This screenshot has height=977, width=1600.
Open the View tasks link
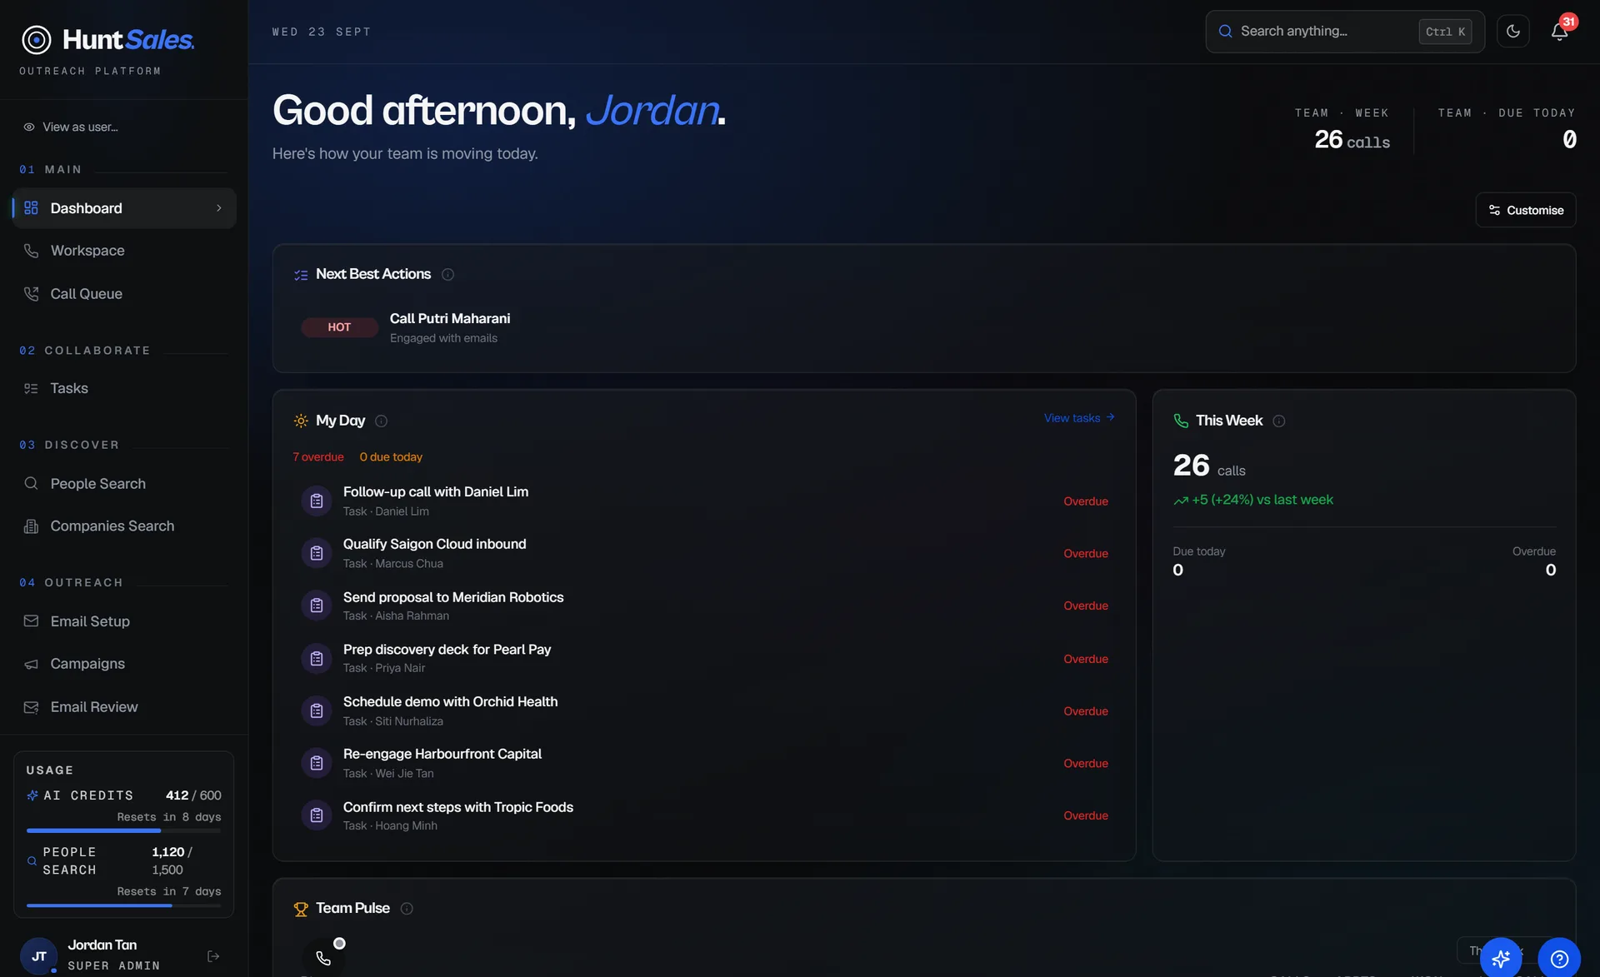tap(1079, 418)
